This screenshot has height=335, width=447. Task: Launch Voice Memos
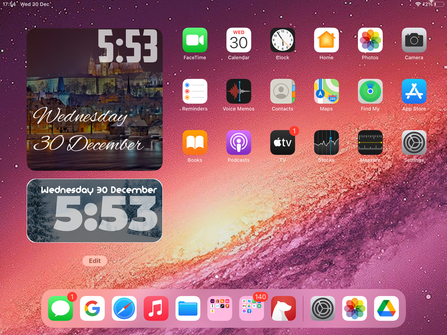(x=239, y=92)
